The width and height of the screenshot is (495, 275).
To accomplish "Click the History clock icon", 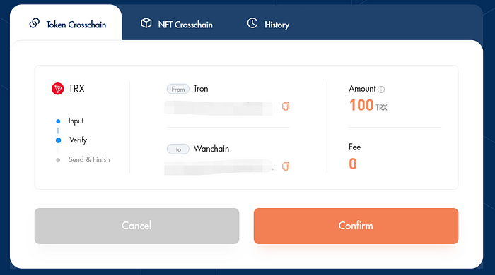I will (252, 23).
